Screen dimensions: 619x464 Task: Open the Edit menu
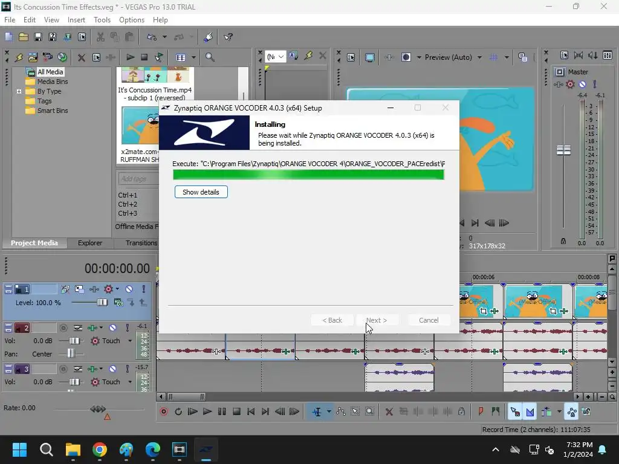[x=29, y=20]
